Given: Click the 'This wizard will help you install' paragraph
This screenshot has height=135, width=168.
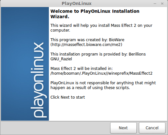Looking at the screenshot, I should (101, 28).
